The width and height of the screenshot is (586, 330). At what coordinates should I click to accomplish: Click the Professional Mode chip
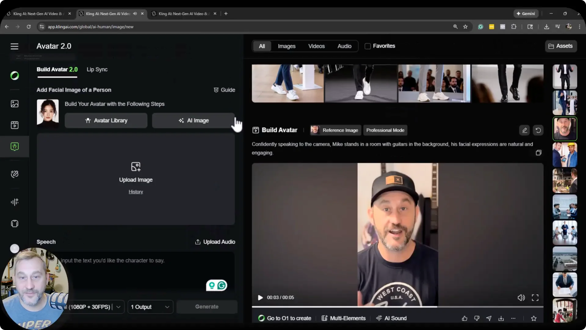(385, 130)
